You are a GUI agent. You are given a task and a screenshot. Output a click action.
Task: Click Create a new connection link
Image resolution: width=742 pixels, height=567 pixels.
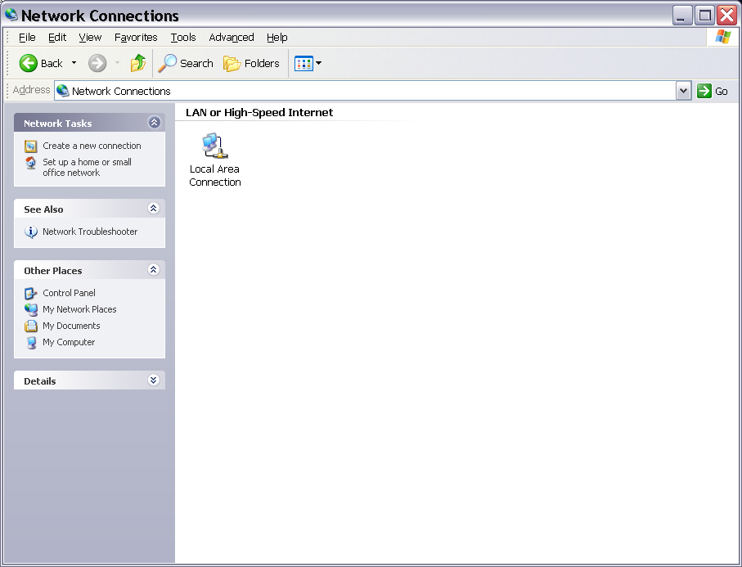[92, 146]
